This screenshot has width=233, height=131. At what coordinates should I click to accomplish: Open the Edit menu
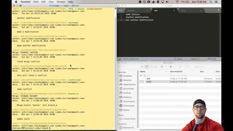(43, 2)
